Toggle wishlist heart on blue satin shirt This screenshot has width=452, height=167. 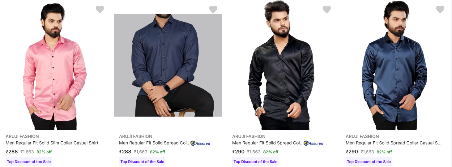pos(440,10)
